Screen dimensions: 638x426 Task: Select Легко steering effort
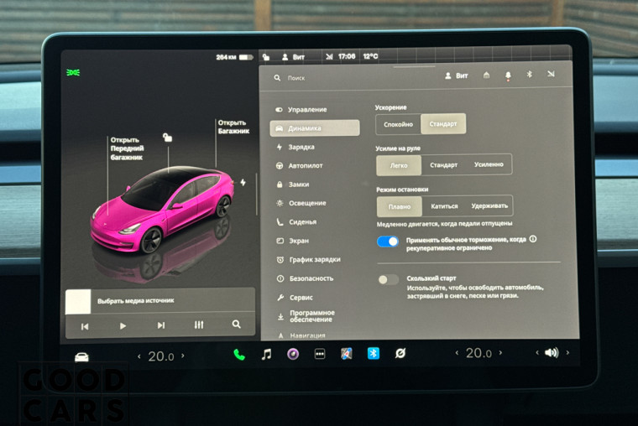pyautogui.click(x=399, y=166)
